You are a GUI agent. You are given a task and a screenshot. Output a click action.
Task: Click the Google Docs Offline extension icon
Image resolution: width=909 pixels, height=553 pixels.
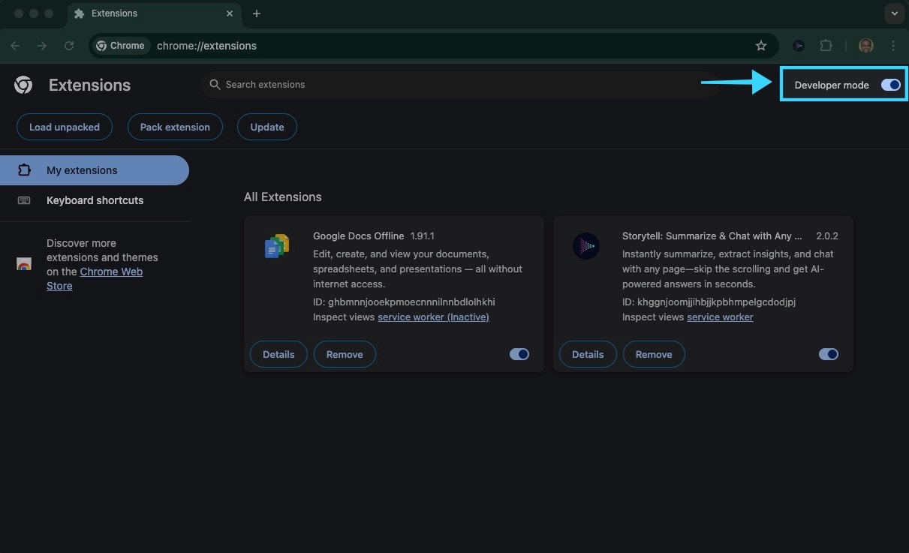[277, 246]
